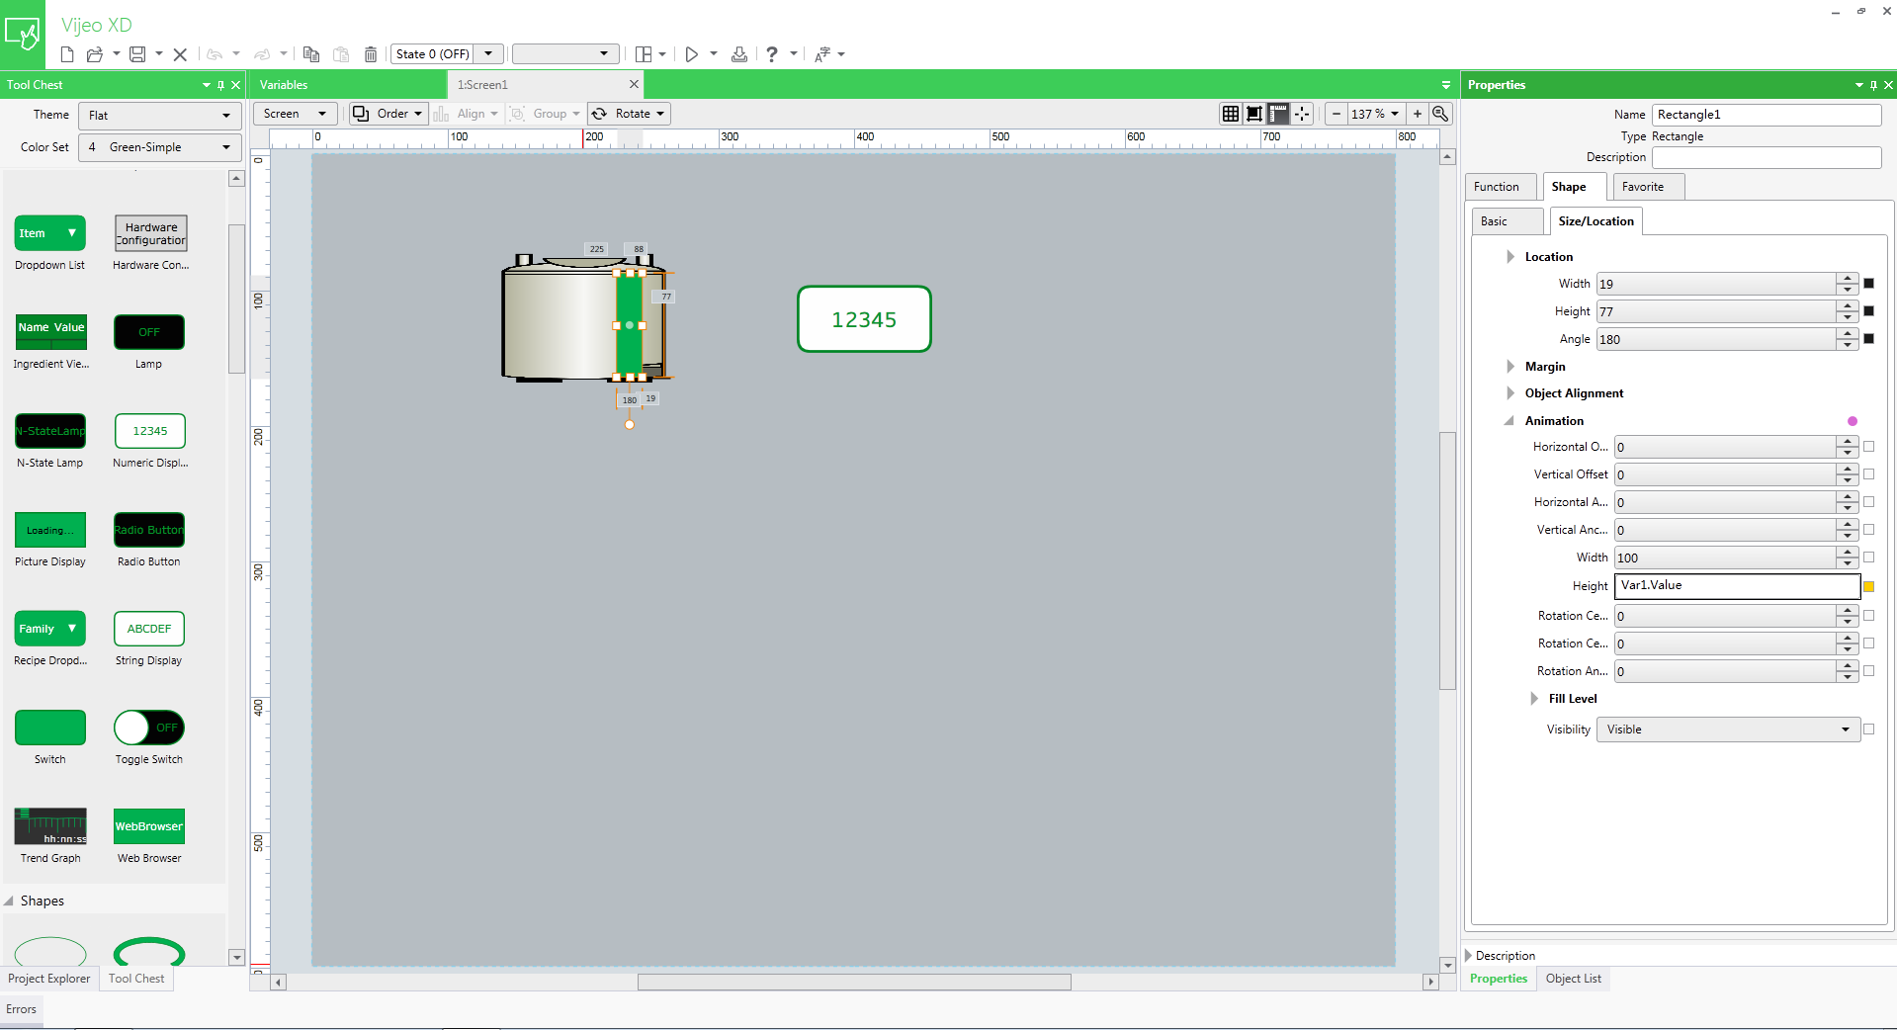Open the Screen dropdown in editor toolbar
This screenshot has width=1897, height=1030.
[296, 114]
